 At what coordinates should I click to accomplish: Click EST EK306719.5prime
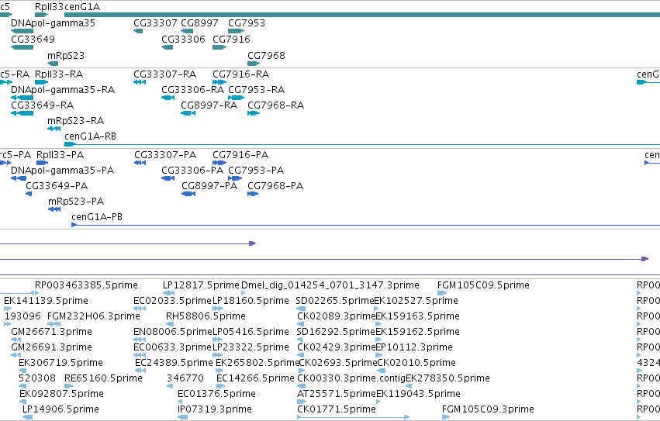click(22, 371)
